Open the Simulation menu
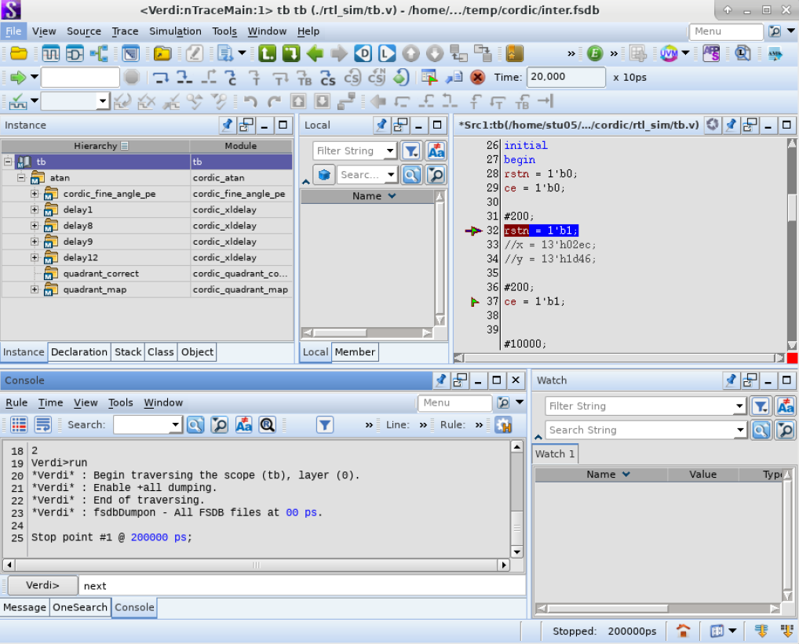 tap(175, 31)
